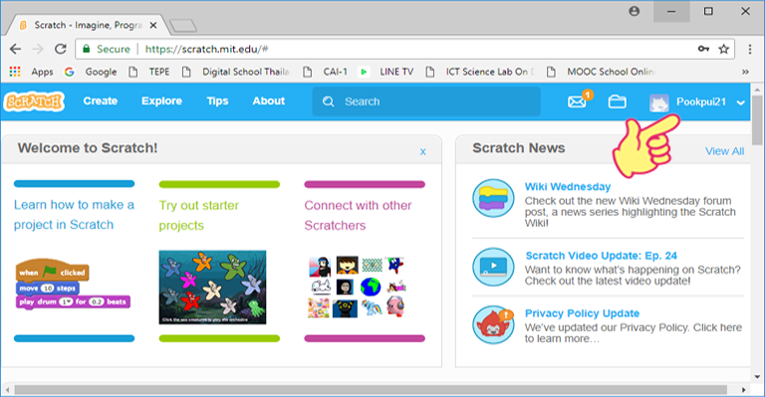Click the saved password key icon
This screenshot has height=397, width=765.
[703, 49]
